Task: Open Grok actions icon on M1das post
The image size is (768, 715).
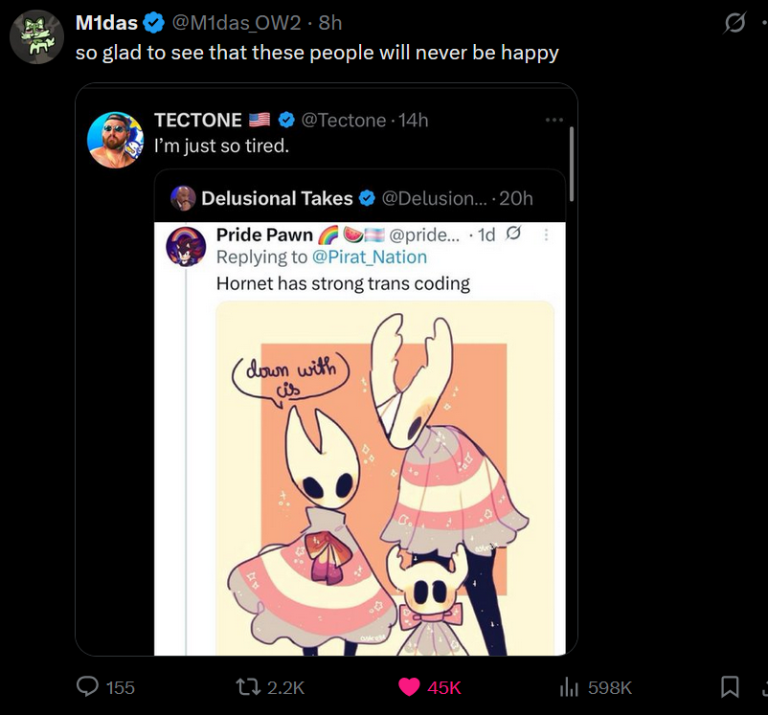Action: tap(734, 23)
